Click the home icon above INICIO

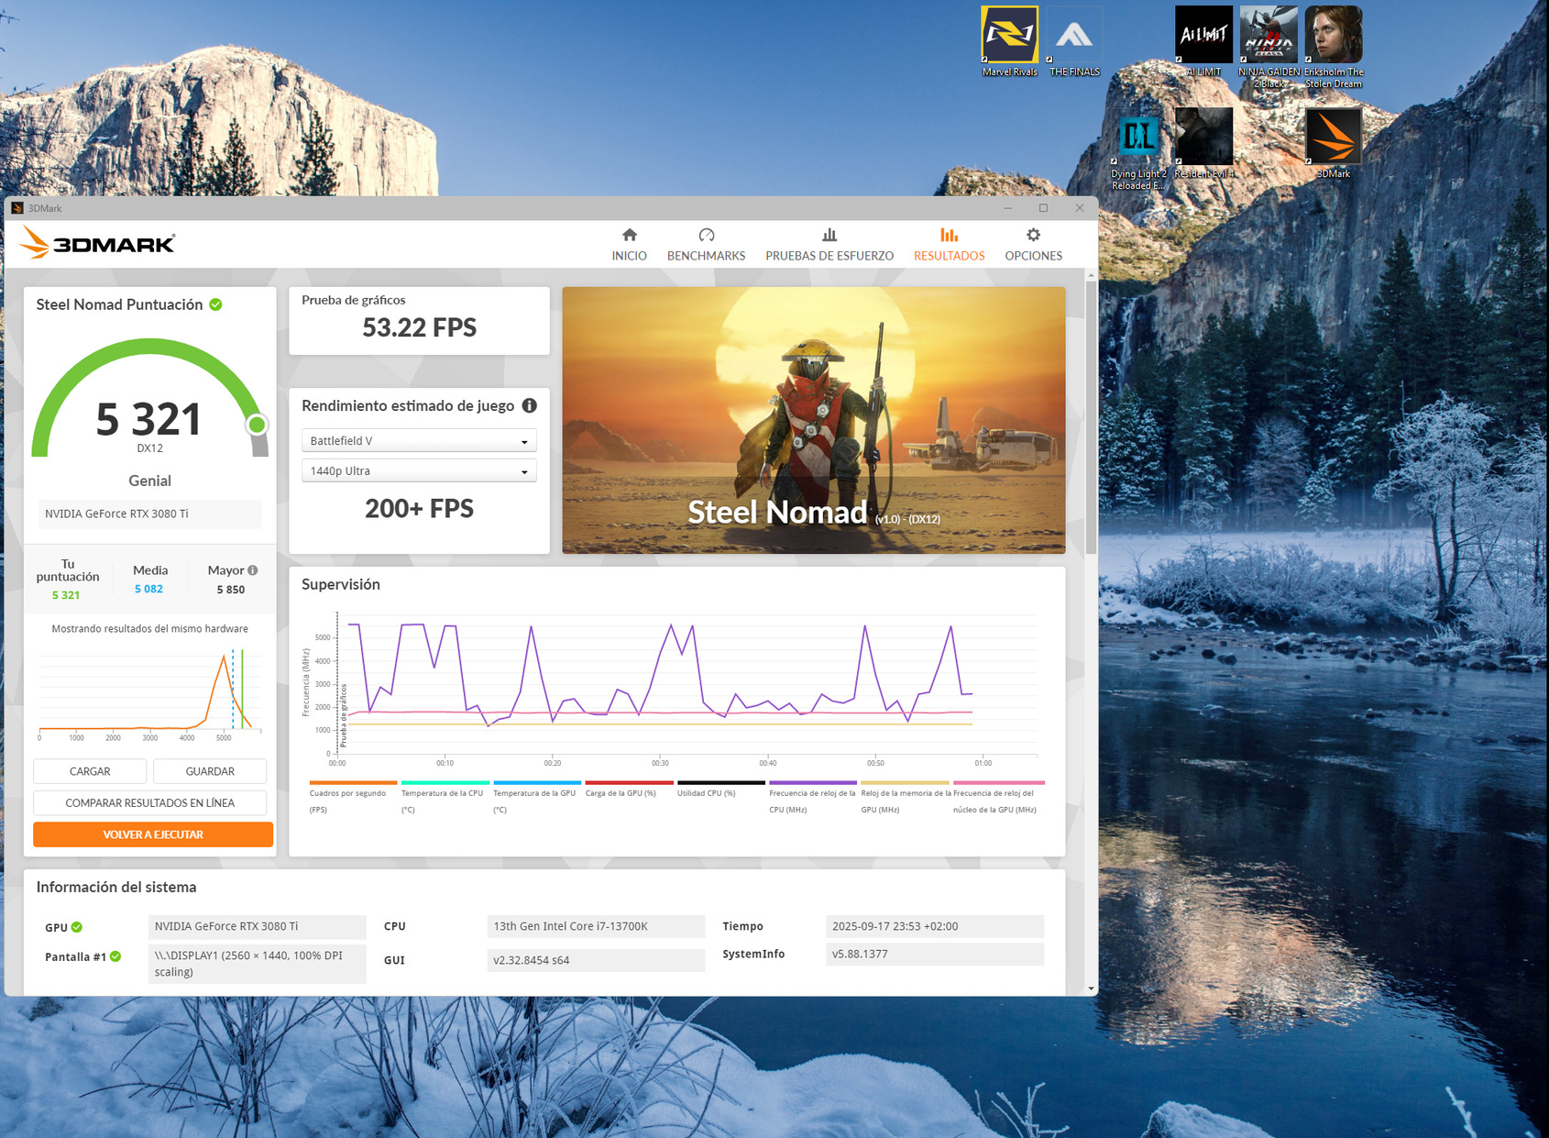630,235
